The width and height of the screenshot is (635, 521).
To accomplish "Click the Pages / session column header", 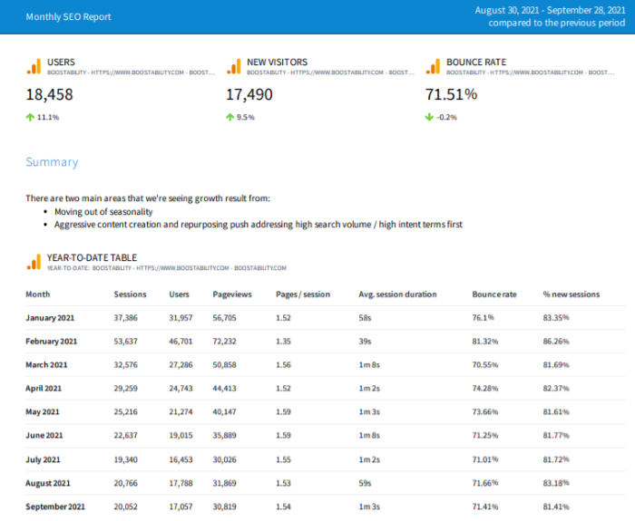I will (x=303, y=294).
